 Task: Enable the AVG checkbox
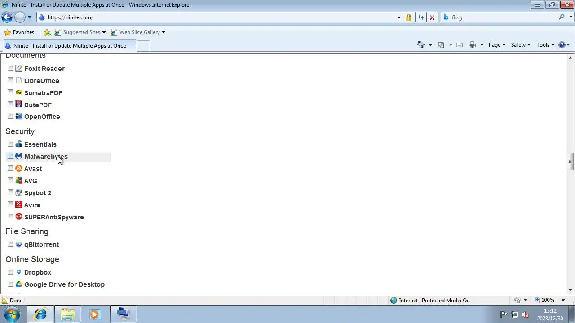click(10, 180)
